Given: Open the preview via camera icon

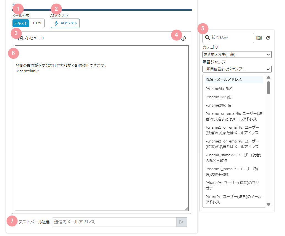Looking at the screenshot, I should coord(20,38).
